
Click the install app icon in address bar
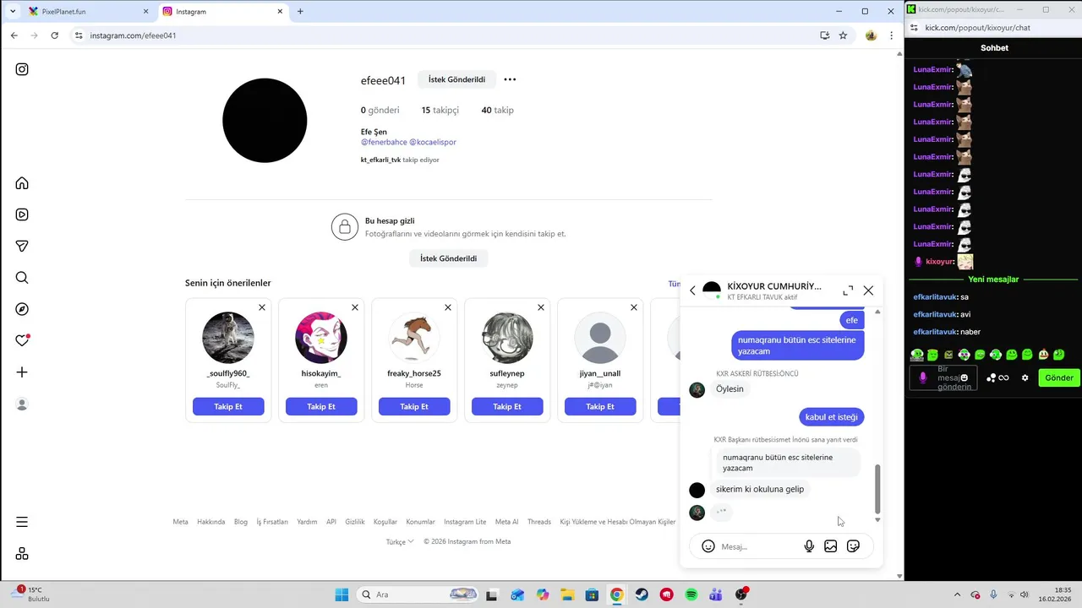click(824, 35)
